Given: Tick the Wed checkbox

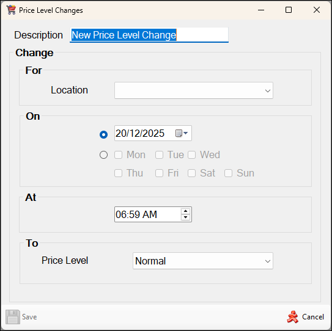Looking at the screenshot, I should (x=191, y=155).
